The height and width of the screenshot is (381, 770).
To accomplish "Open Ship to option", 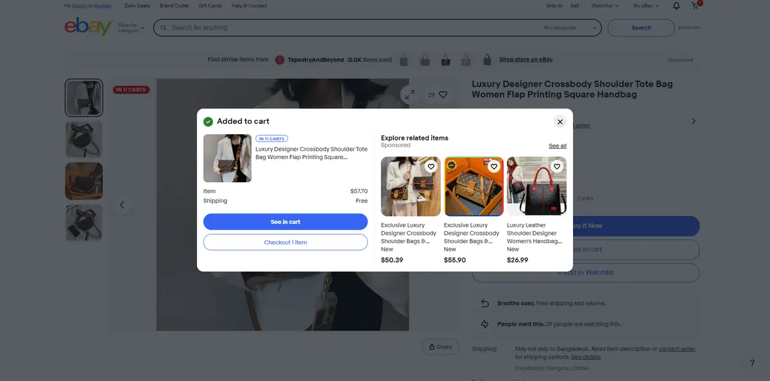I will pos(554,6).
